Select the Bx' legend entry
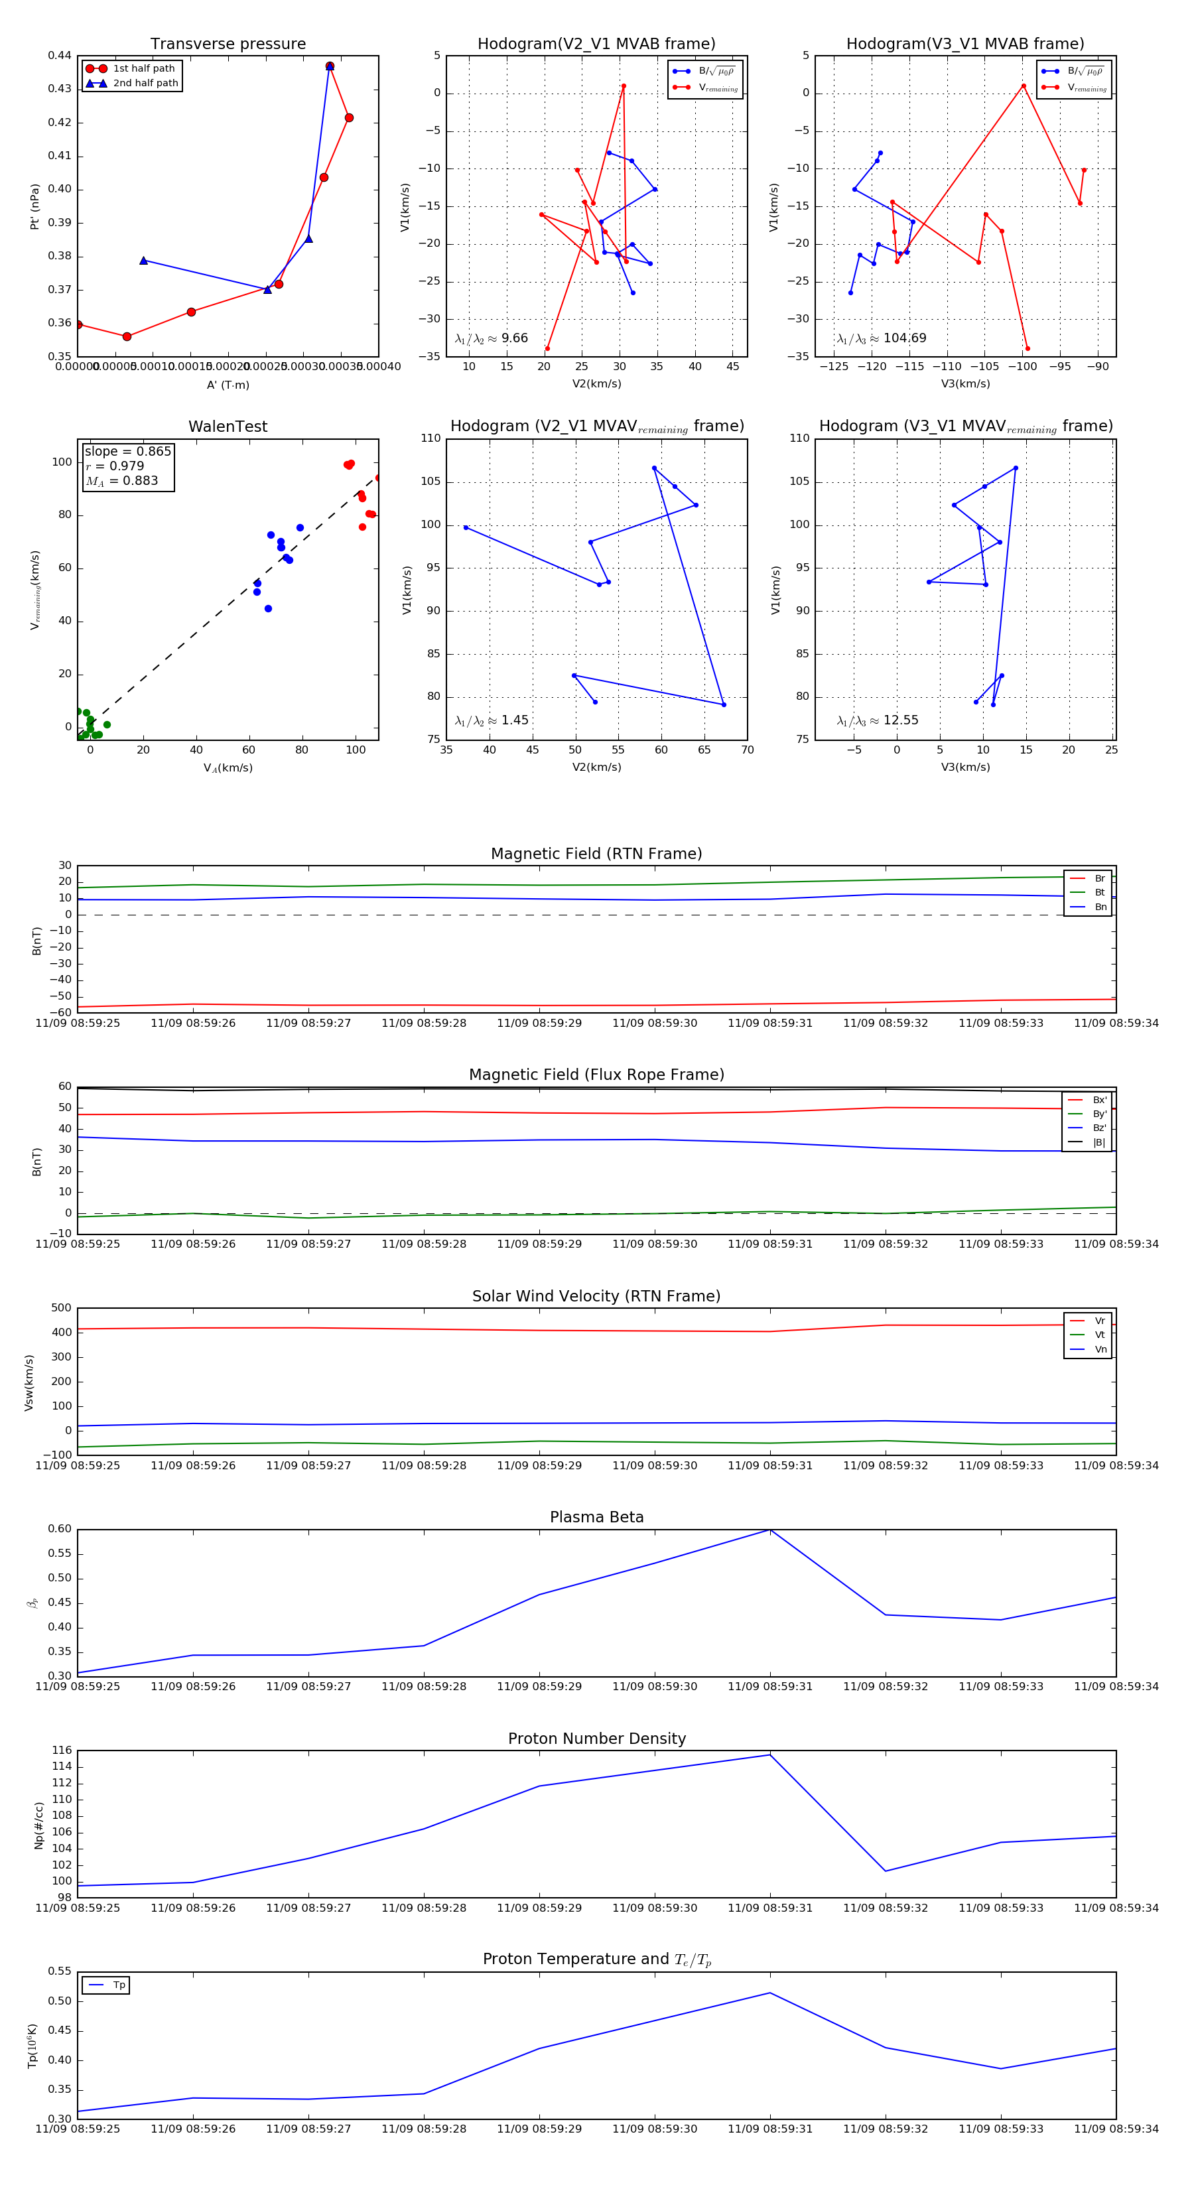This screenshot has height=2189, width=1194. point(1087,1100)
